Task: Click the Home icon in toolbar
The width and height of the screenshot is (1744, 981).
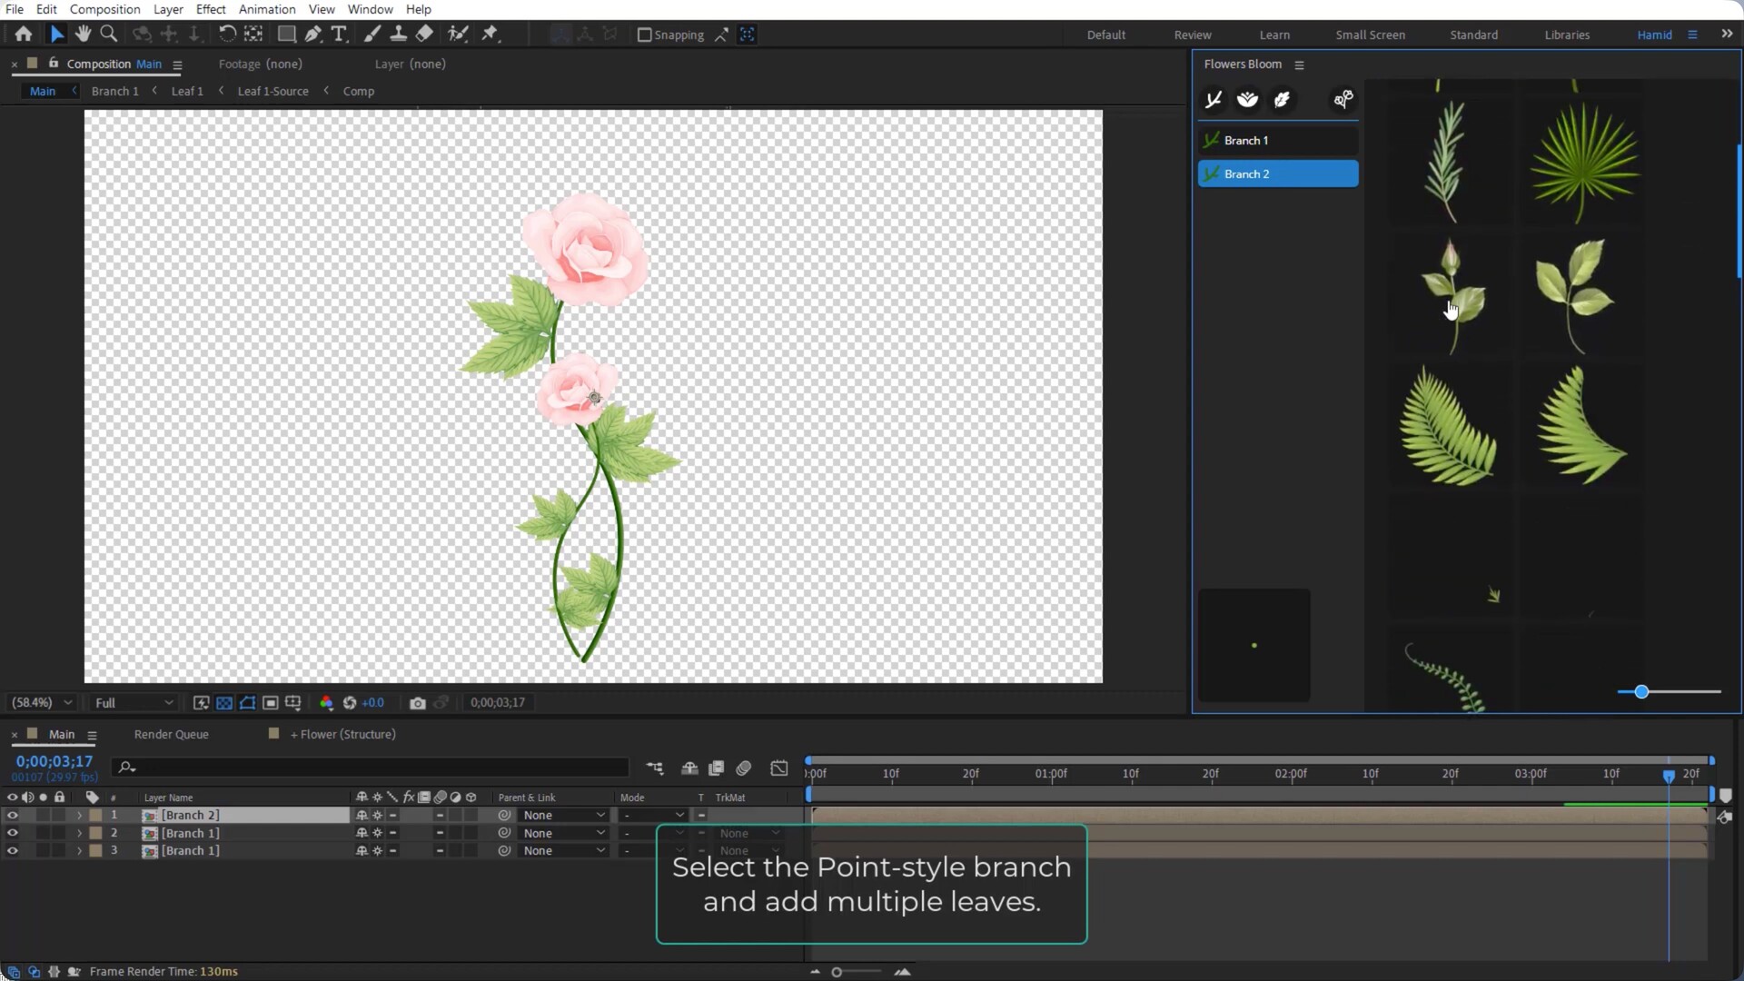Action: [24, 35]
